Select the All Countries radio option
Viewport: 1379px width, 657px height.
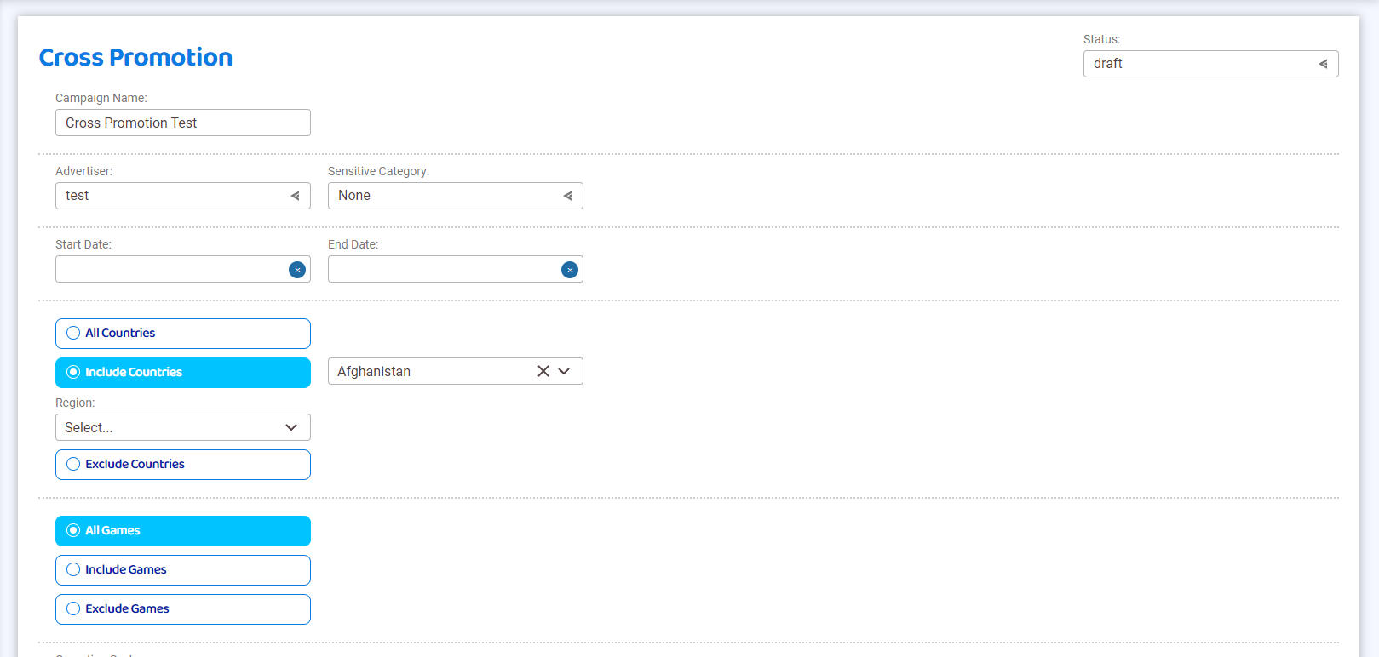click(x=73, y=334)
